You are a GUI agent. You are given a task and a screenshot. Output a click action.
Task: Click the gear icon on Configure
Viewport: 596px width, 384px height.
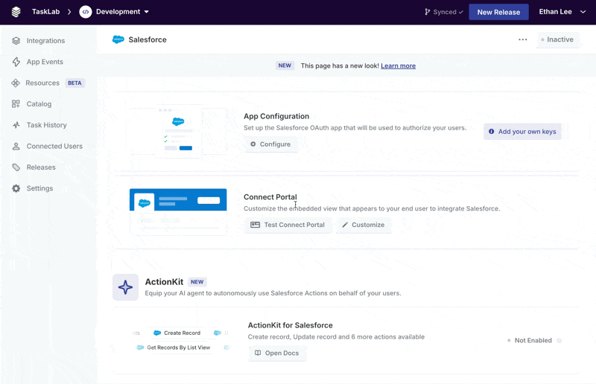point(253,144)
